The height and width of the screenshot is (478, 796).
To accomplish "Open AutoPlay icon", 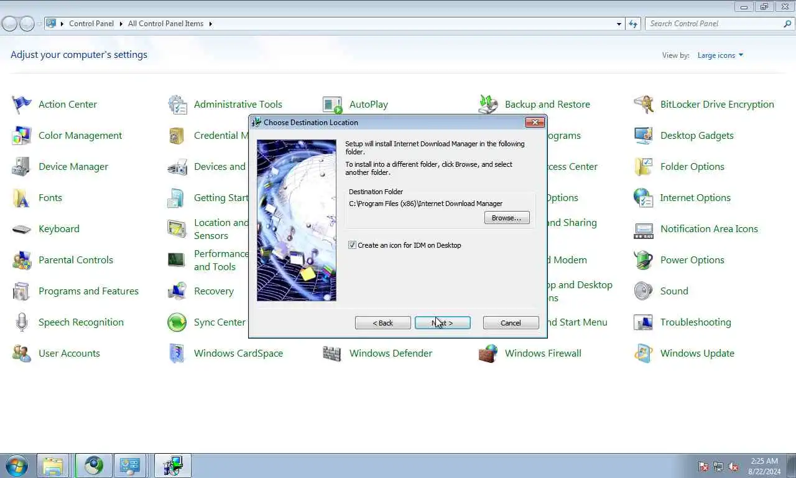I will (x=333, y=105).
